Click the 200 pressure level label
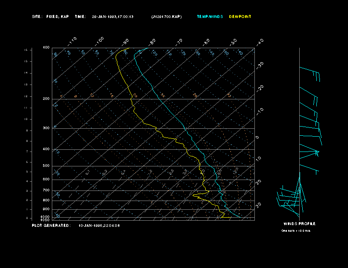Image resolution: width=348 pixels, height=268 pixels. coord(46,99)
